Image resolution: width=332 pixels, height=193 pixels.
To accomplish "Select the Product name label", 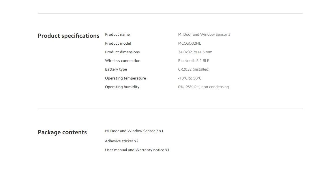I will pyautogui.click(x=117, y=35).
